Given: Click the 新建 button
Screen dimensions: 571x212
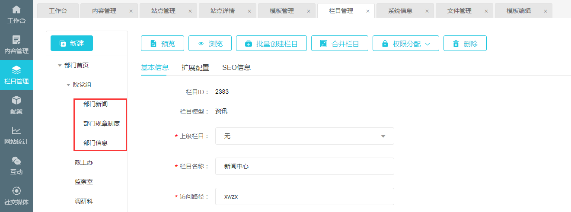Looking at the screenshot, I should 72,43.
